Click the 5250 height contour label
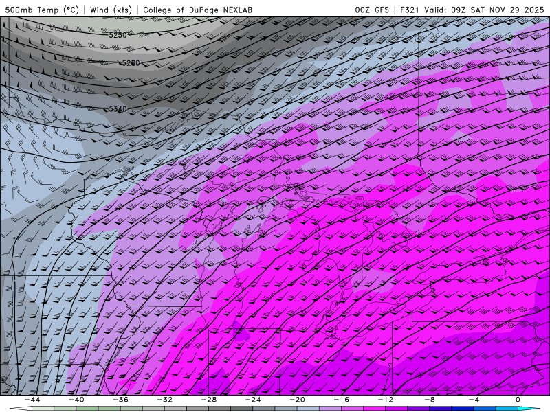 (118, 35)
